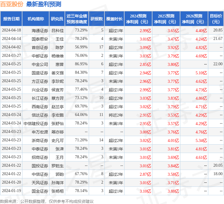224x204 pixels.
Task: Click the 报告日期 column header
Action: (x=11, y=19)
